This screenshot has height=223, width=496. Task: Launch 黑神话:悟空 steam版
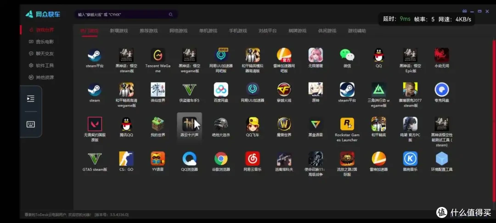[126, 55]
